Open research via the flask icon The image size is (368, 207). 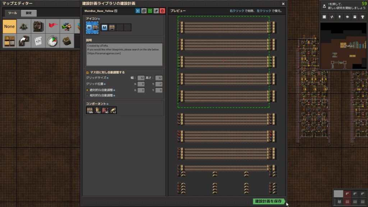(x=325, y=6)
